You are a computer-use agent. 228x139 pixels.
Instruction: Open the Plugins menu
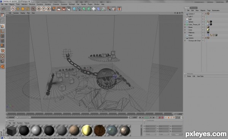[90, 4]
